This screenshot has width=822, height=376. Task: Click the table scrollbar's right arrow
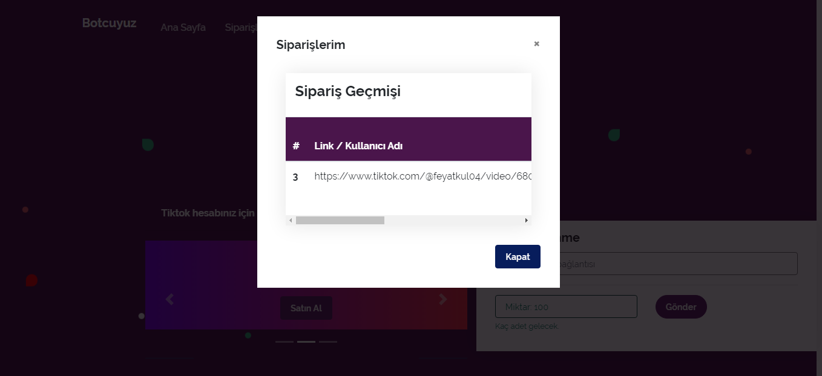click(526, 221)
